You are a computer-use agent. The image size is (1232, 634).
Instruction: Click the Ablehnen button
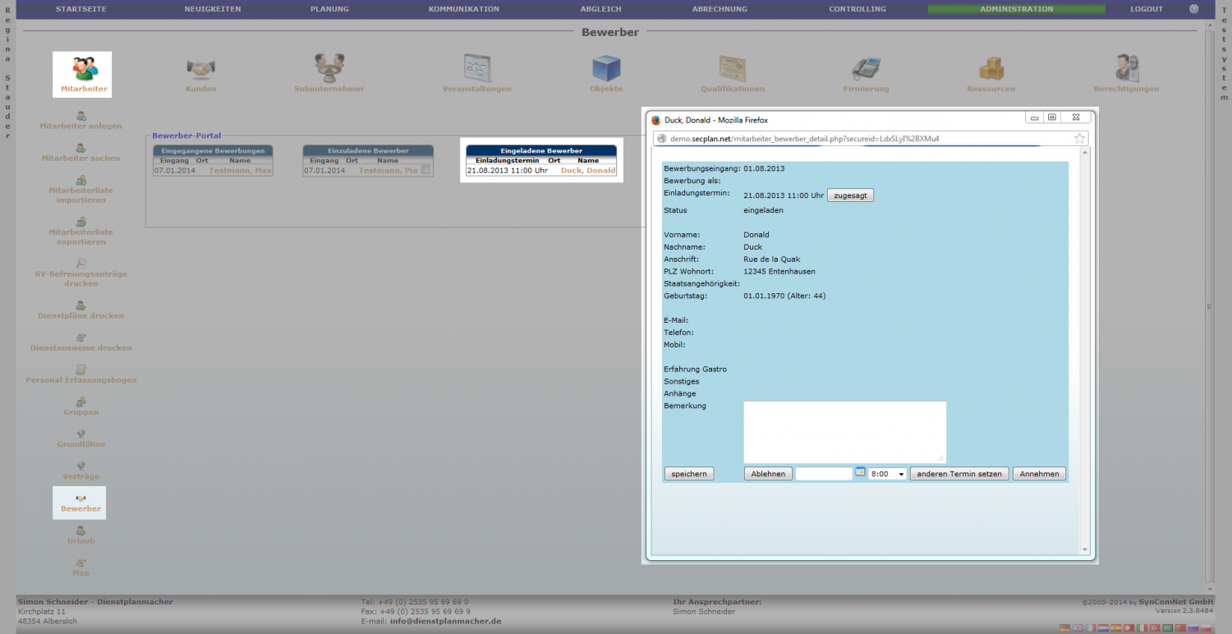pyautogui.click(x=768, y=474)
